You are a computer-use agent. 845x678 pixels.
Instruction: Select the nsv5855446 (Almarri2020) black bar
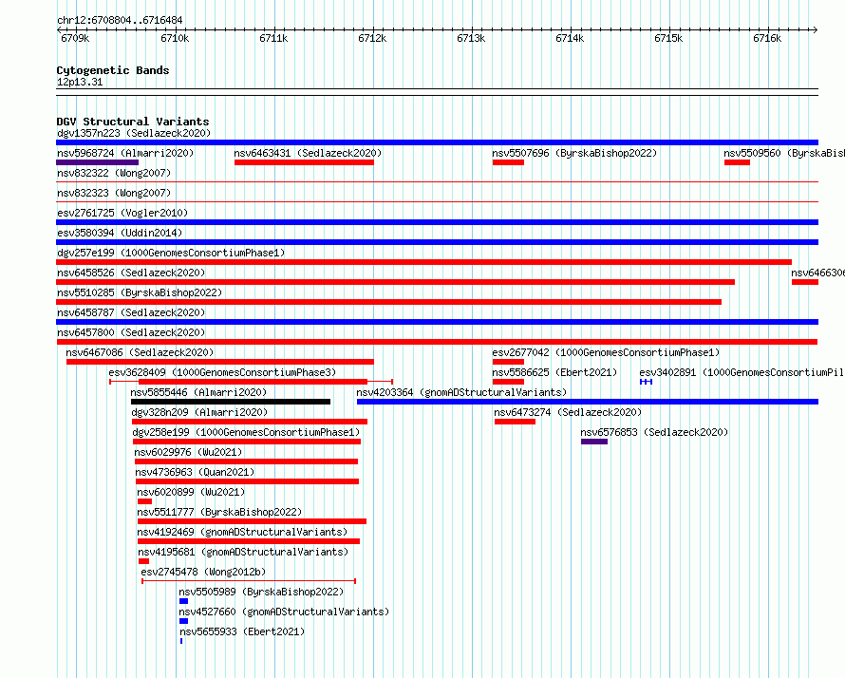231,402
